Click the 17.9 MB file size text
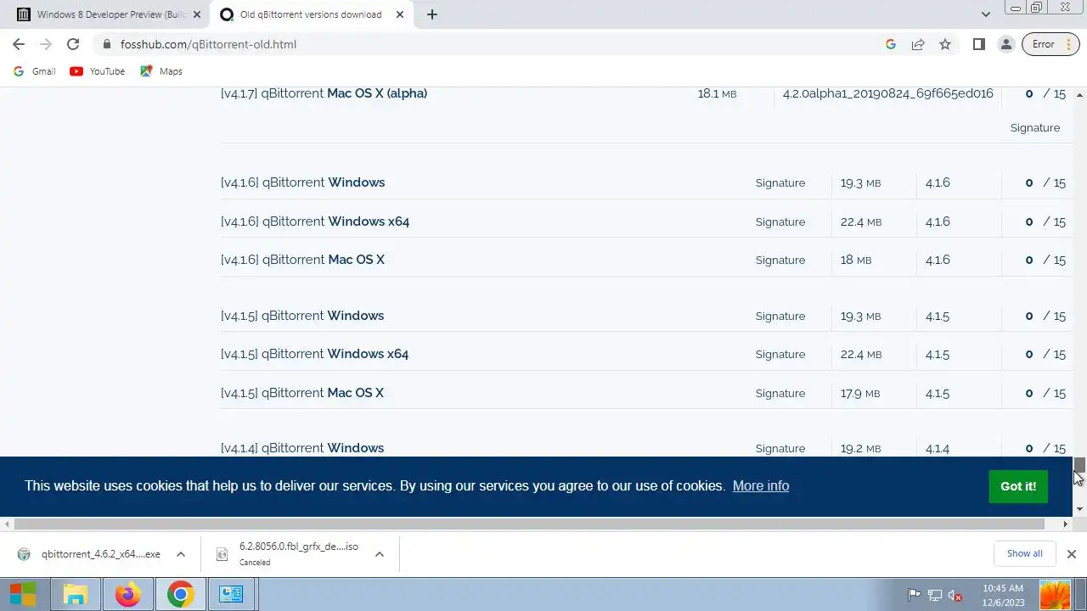Image resolution: width=1087 pixels, height=611 pixels. (x=860, y=393)
